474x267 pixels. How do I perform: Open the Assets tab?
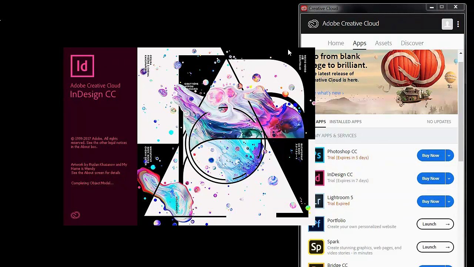tap(383, 43)
